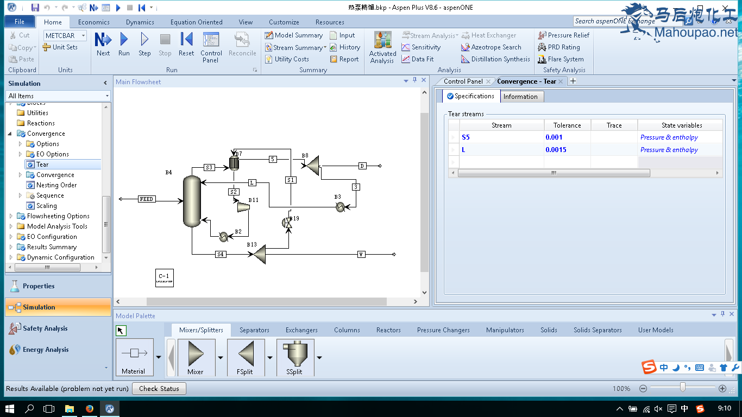
Task: Click the Search aspenONE Exchange box
Action: 627,21
